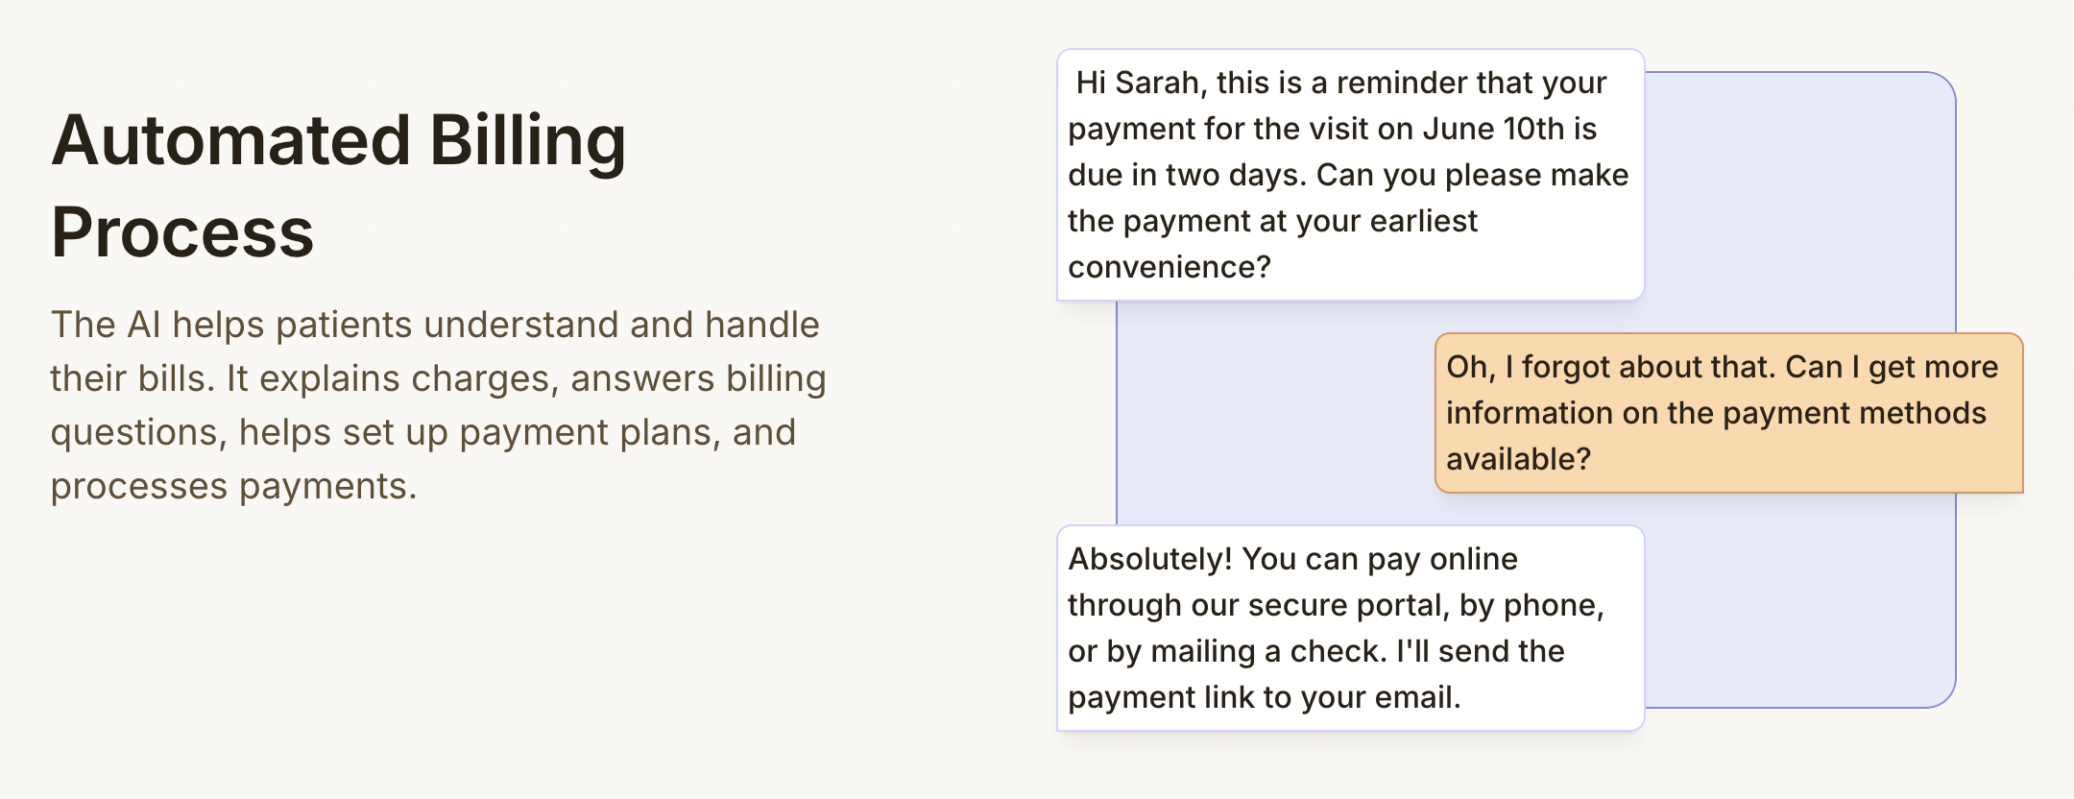Click the word "convenience?" in first message
The height and width of the screenshot is (799, 2074).
click(1169, 267)
